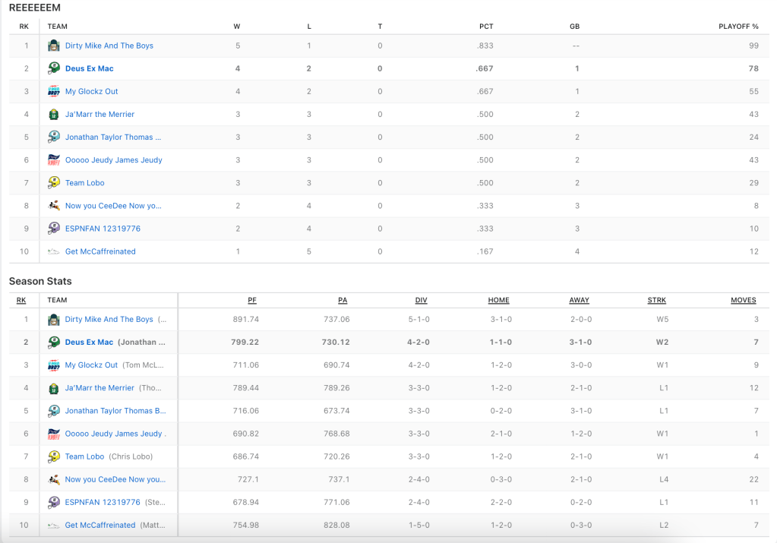
Task: Sort Season Stats by DIV column
Action: (421, 300)
